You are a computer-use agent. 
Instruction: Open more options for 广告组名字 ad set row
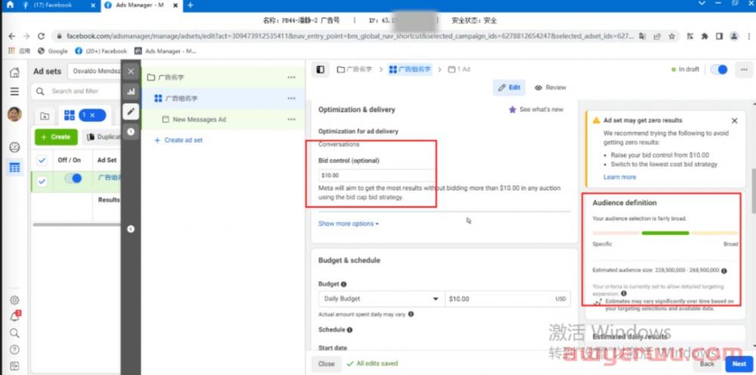click(x=291, y=98)
